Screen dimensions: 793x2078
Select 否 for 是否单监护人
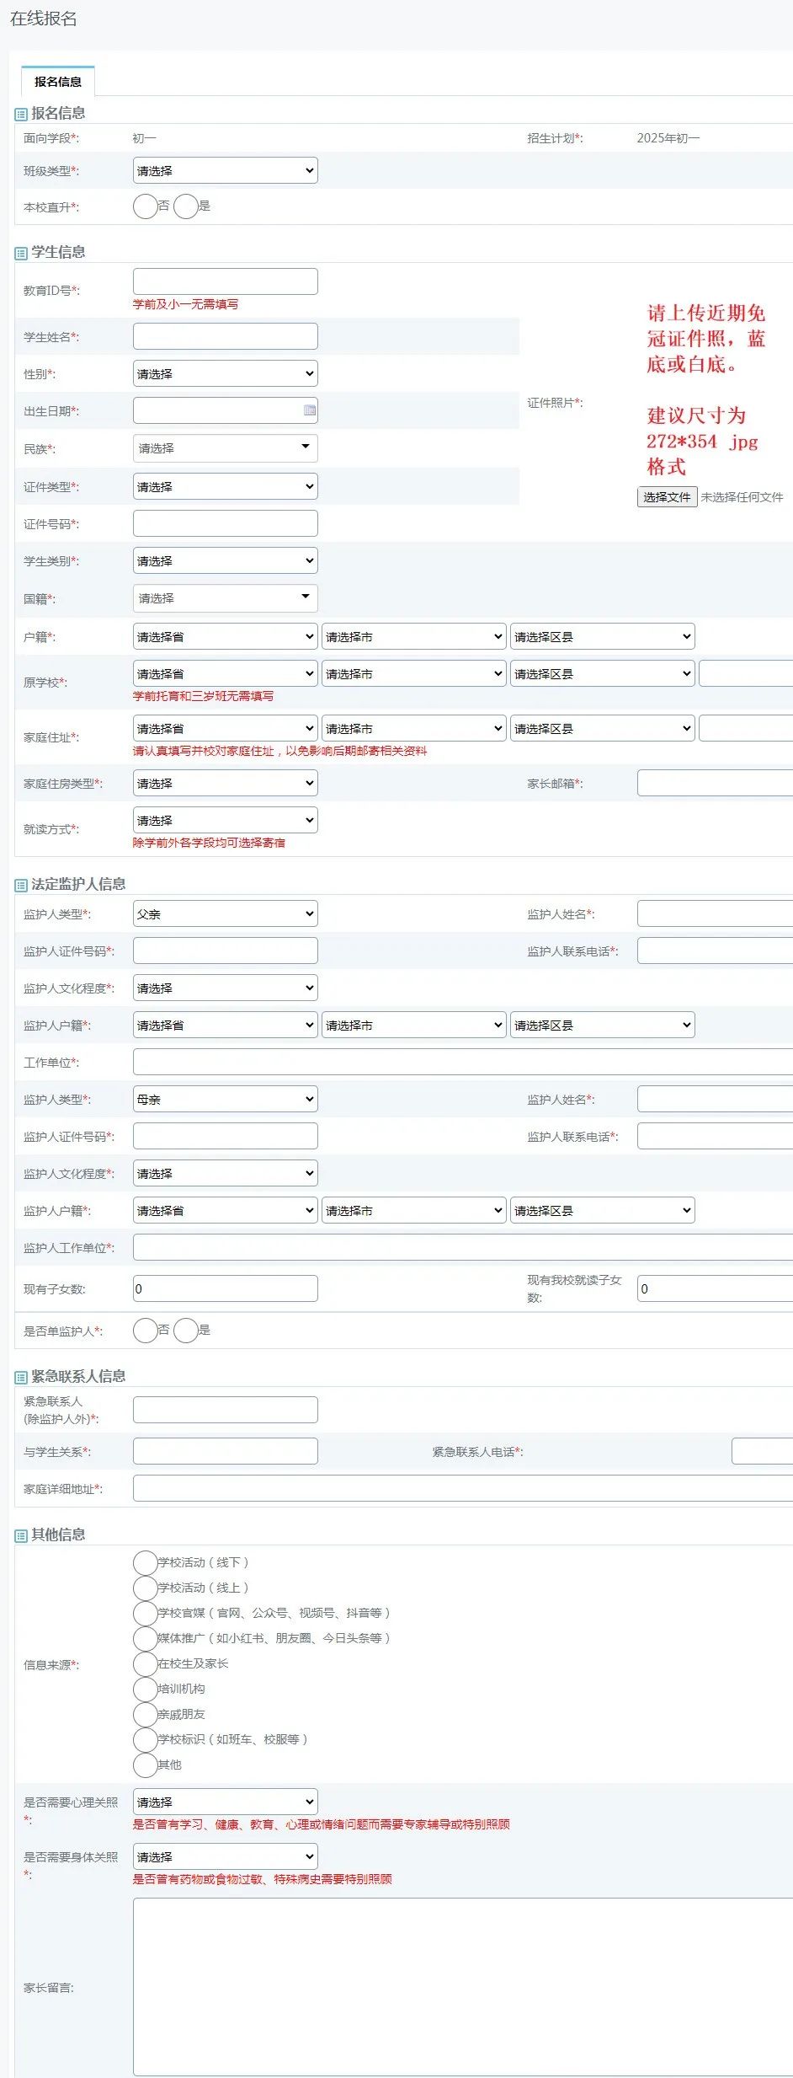point(146,1331)
